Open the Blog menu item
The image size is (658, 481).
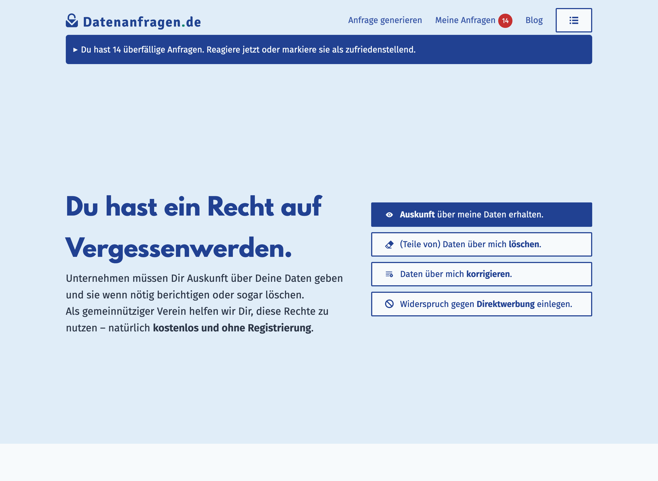click(x=534, y=20)
